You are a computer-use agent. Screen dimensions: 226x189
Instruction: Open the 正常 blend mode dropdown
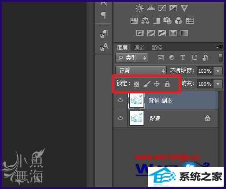pos(141,71)
